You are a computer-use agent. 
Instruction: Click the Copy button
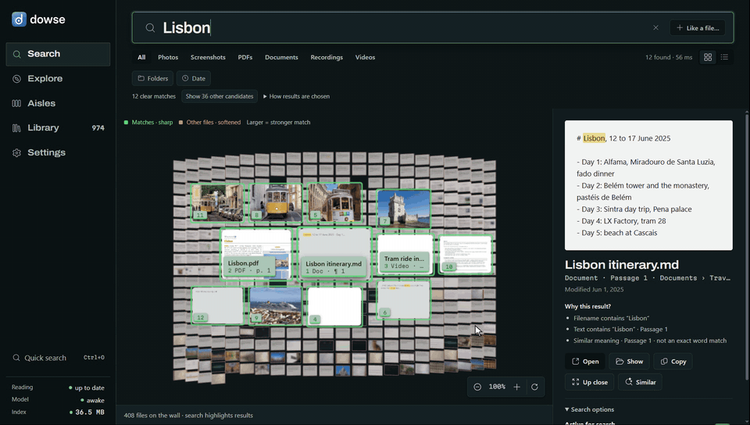pyautogui.click(x=673, y=362)
